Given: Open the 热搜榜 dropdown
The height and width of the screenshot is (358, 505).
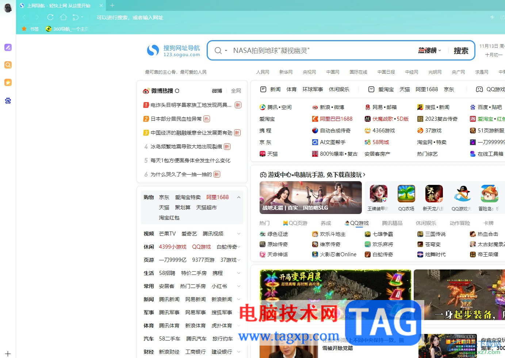Looking at the screenshot, I should tap(430, 51).
